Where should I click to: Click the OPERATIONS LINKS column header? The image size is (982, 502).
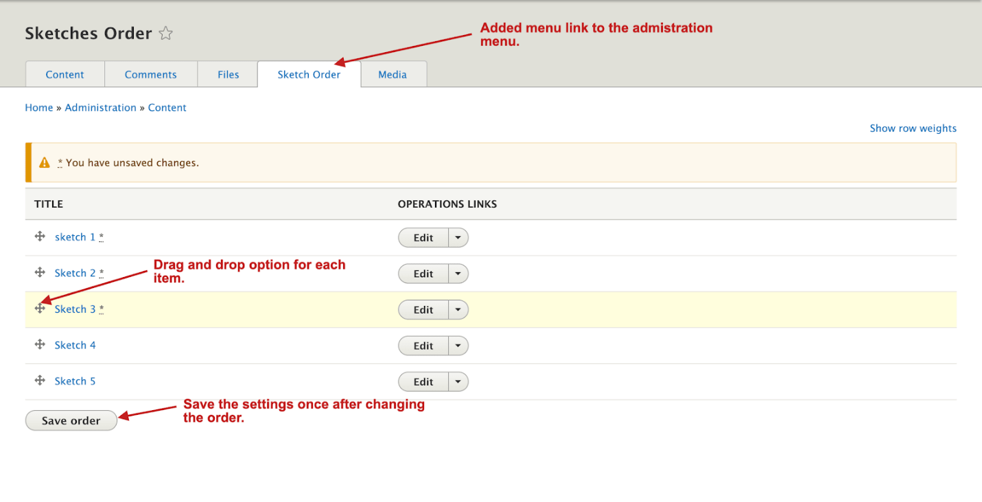pos(447,204)
